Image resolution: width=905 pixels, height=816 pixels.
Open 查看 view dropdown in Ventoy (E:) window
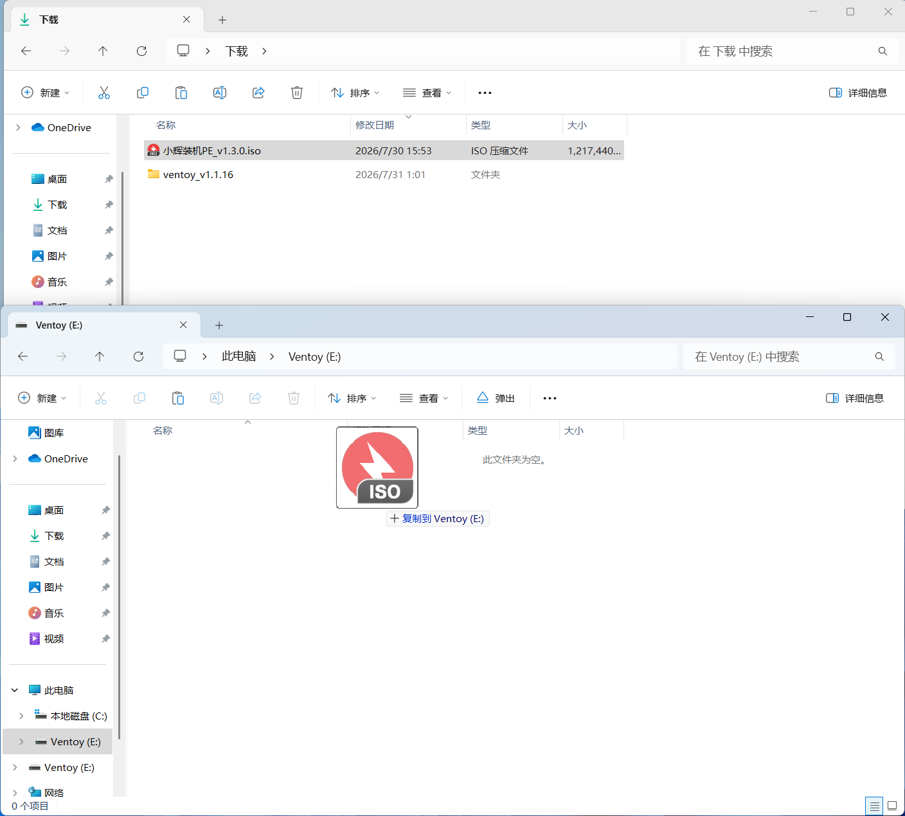[424, 398]
